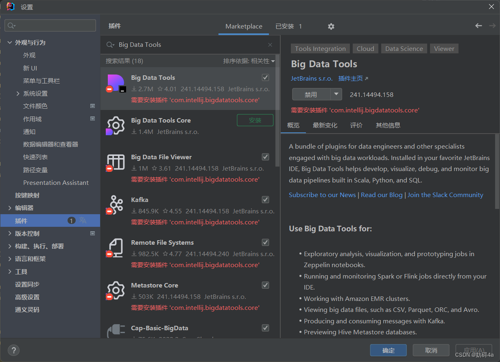Click the search magnifier in the plugin search field
Image resolution: width=500 pixels, height=362 pixels.
click(x=110, y=45)
